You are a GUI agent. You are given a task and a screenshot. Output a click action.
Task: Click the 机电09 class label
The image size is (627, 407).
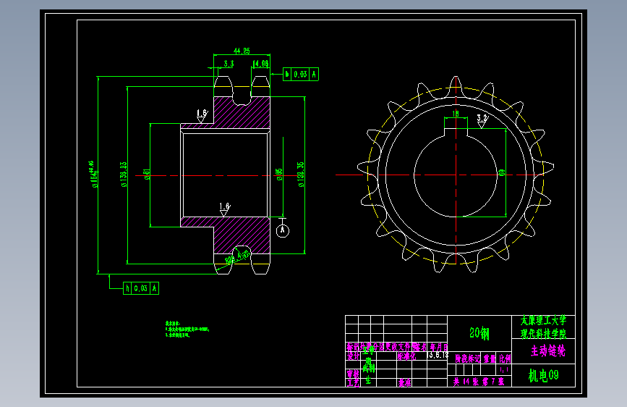tap(543, 375)
